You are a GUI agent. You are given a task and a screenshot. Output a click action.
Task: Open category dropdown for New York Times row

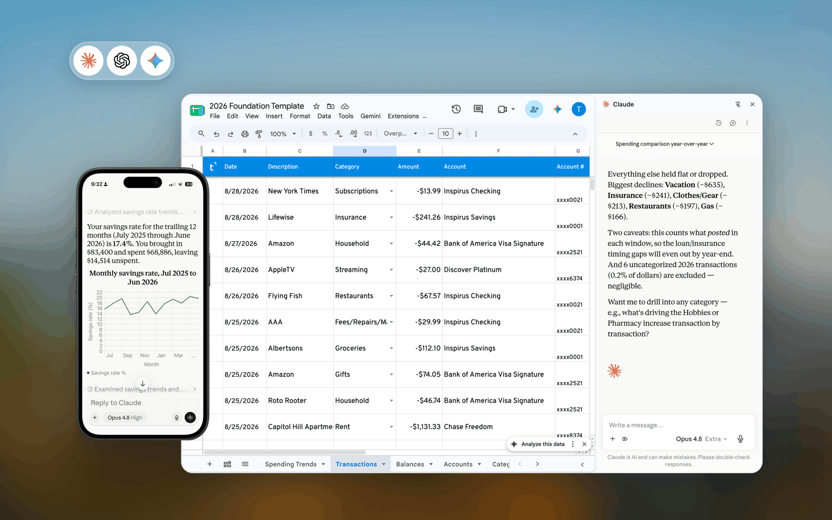click(391, 191)
